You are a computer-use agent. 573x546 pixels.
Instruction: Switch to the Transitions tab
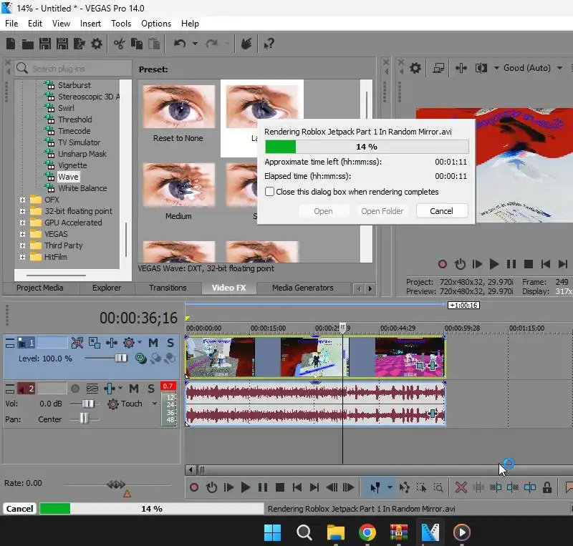168,288
